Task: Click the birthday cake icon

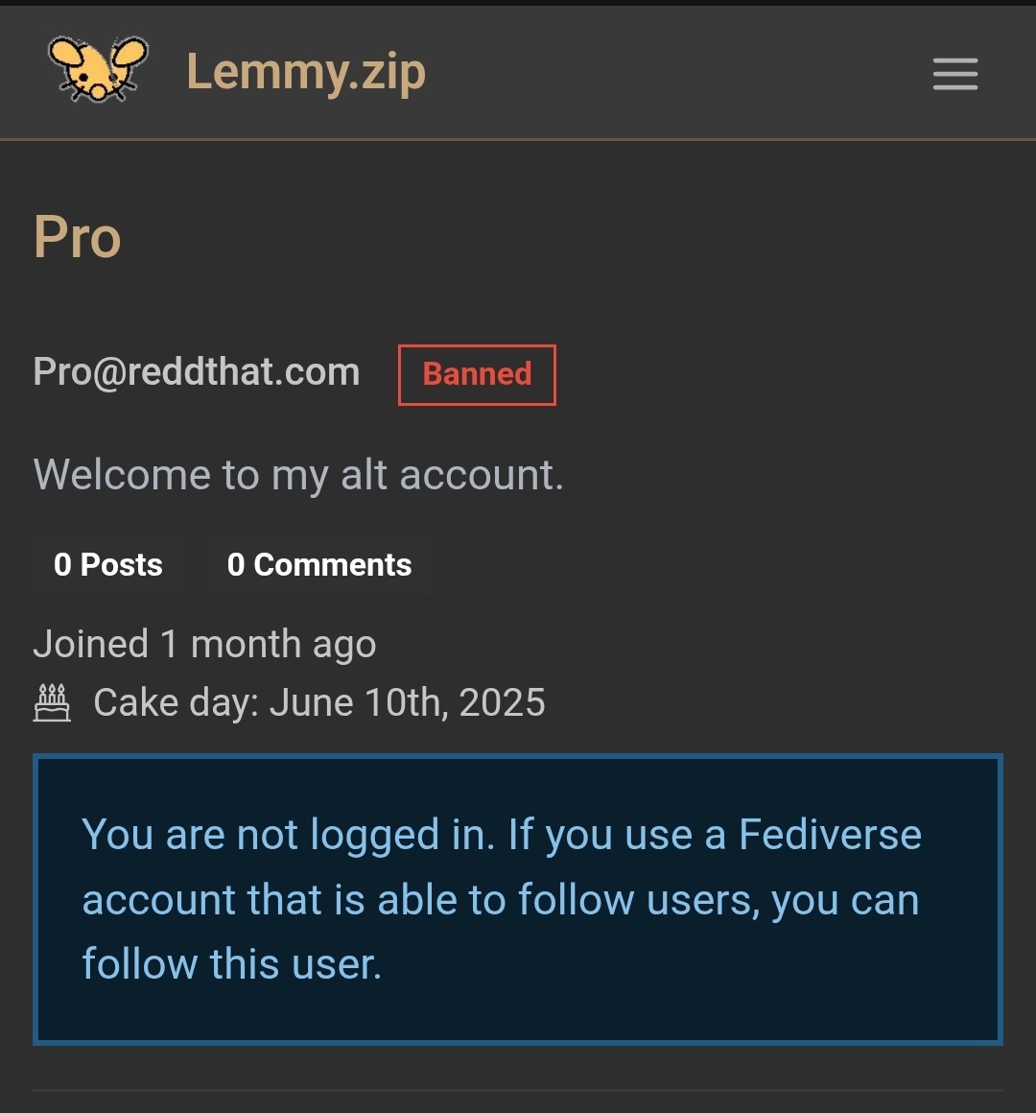Action: pos(52,702)
